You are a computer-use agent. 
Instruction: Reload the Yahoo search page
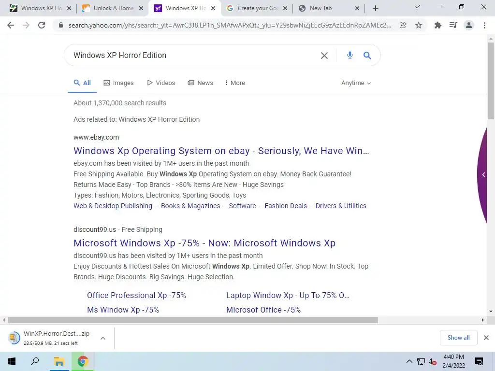click(x=42, y=25)
